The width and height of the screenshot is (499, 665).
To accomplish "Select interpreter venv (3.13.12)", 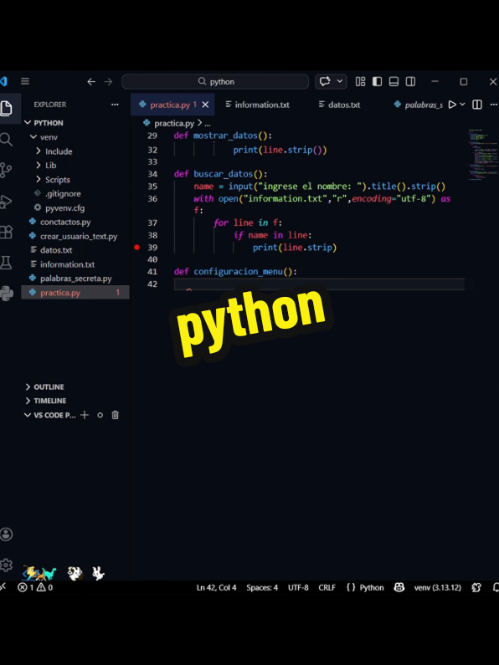I will coord(438,587).
